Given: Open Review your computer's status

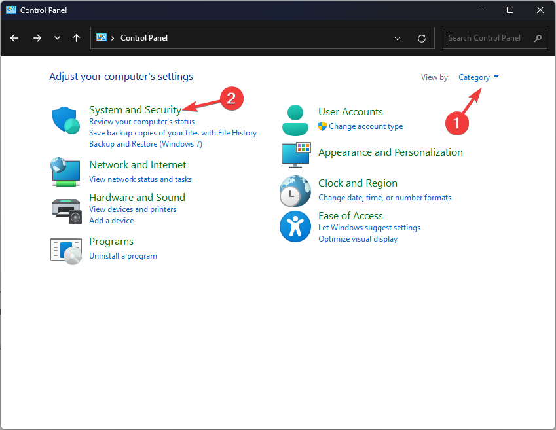Looking at the screenshot, I should point(142,122).
